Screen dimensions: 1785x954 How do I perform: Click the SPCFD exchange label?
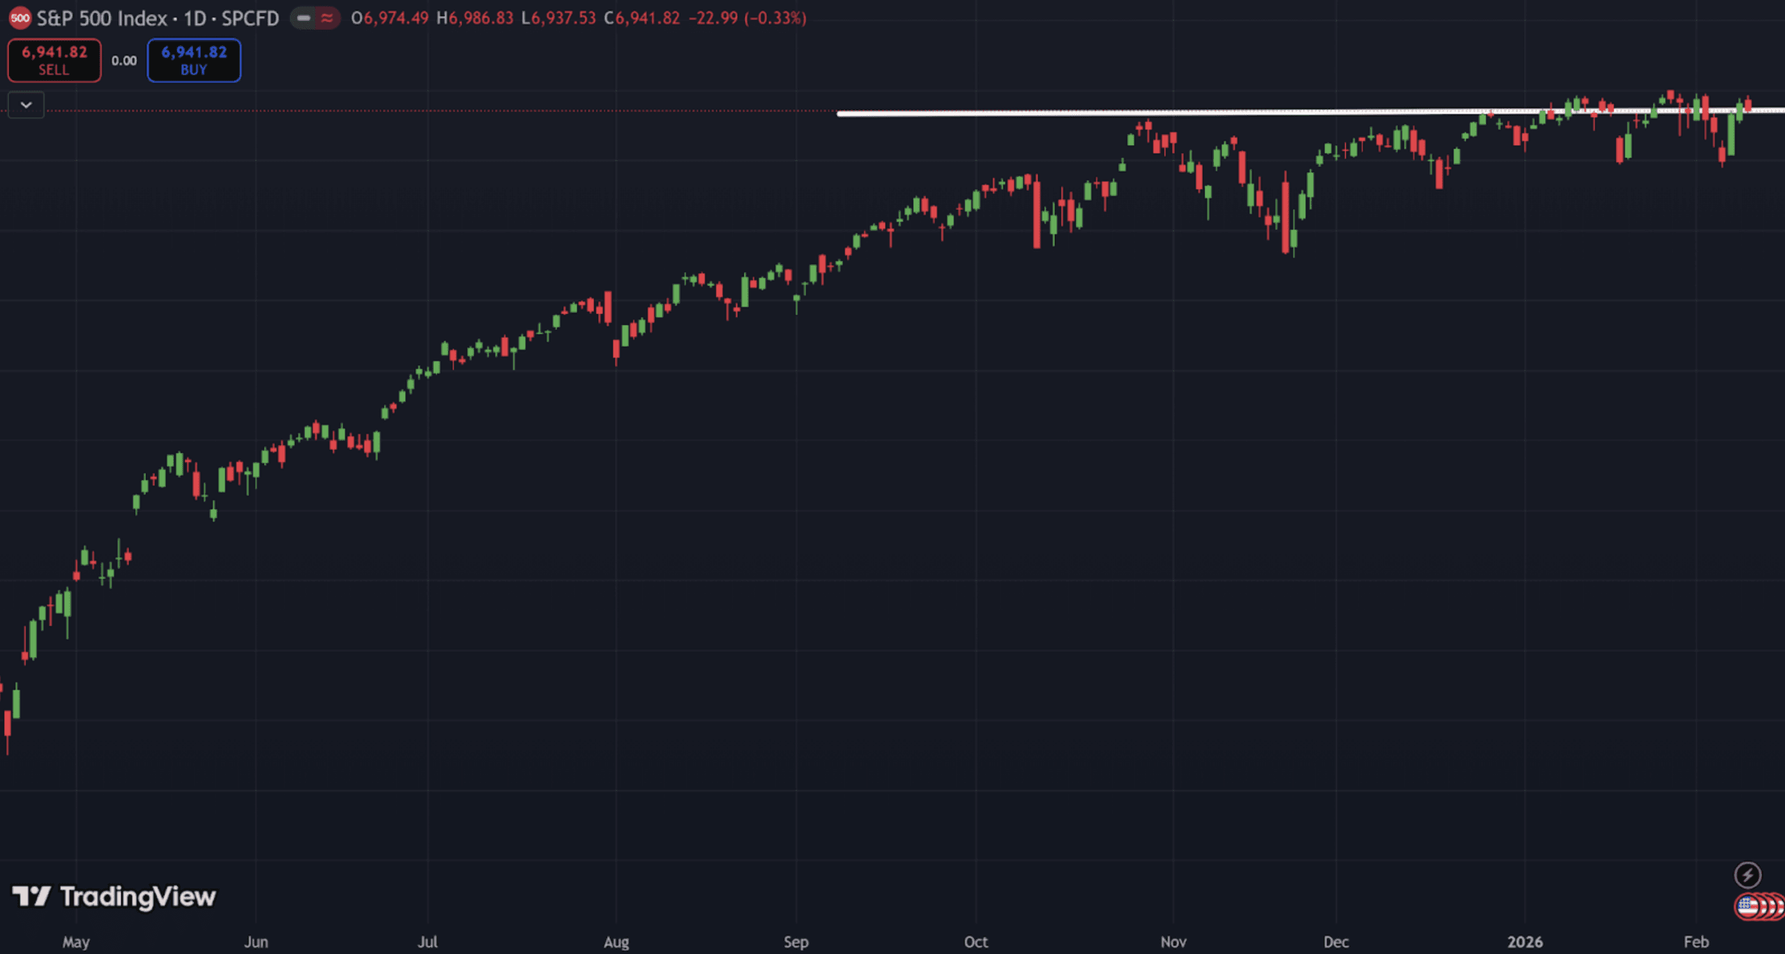250,18
